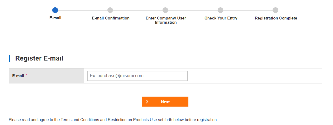Viewport: 333px width, 125px height.
Task: Select the Check Your Entry step label
Action: tap(221, 18)
